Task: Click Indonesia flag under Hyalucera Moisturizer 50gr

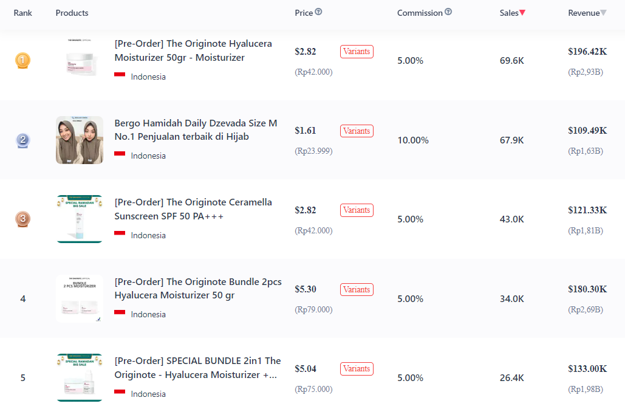Action: click(120, 75)
